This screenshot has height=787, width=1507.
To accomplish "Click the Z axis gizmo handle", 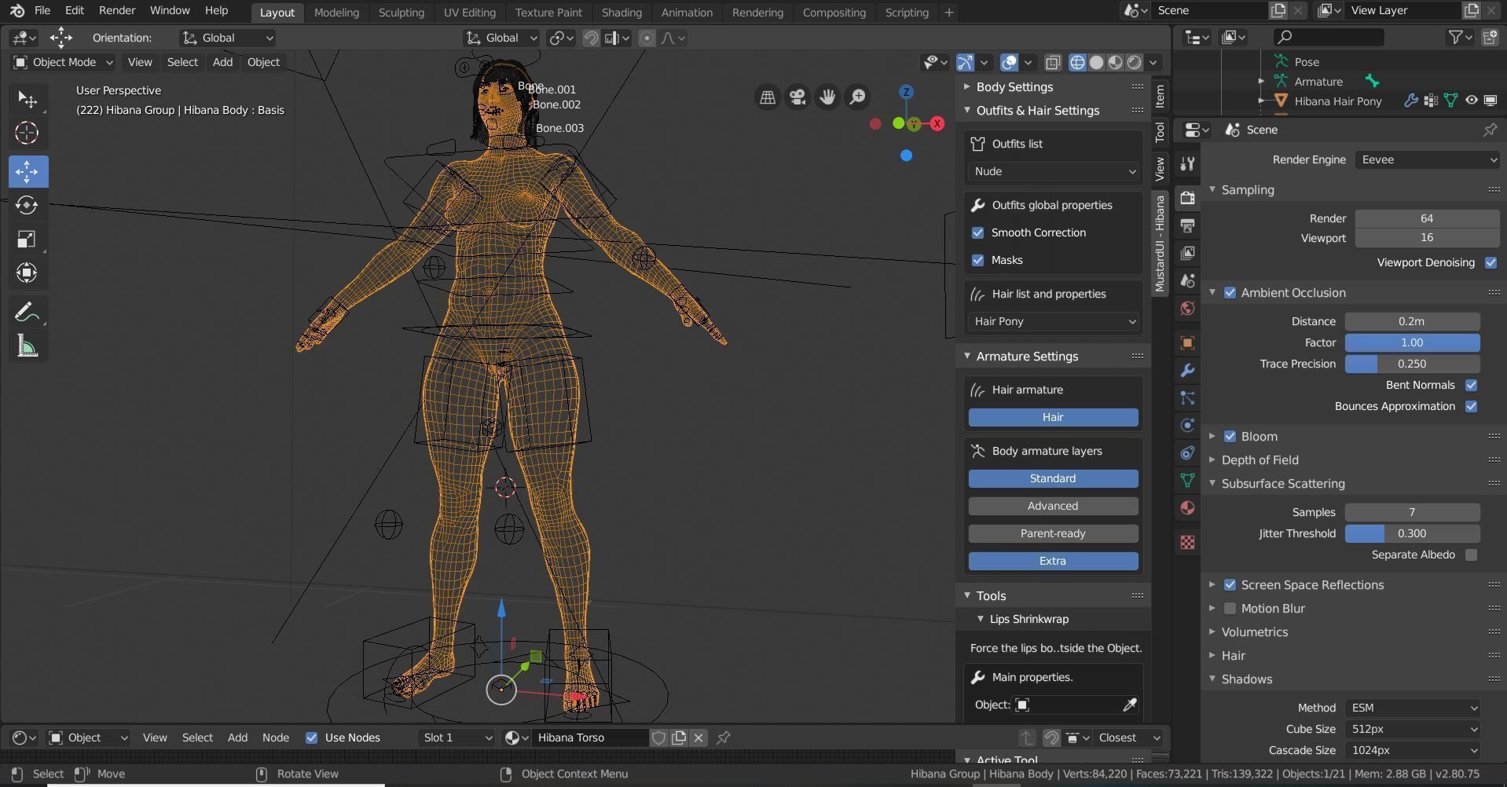I will point(906,92).
